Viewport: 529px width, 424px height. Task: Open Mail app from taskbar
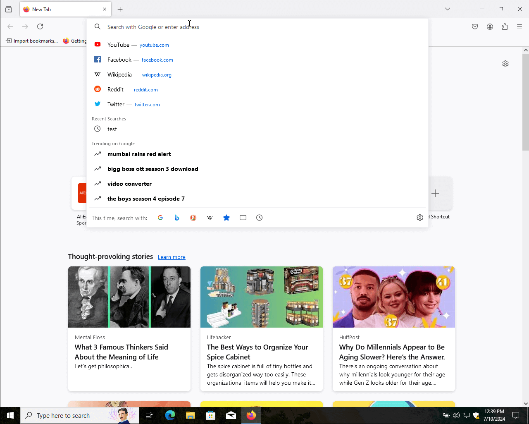pyautogui.click(x=231, y=415)
